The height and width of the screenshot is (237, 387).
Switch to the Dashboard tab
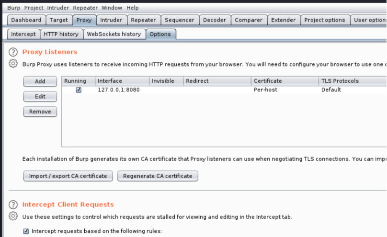(x=26, y=20)
